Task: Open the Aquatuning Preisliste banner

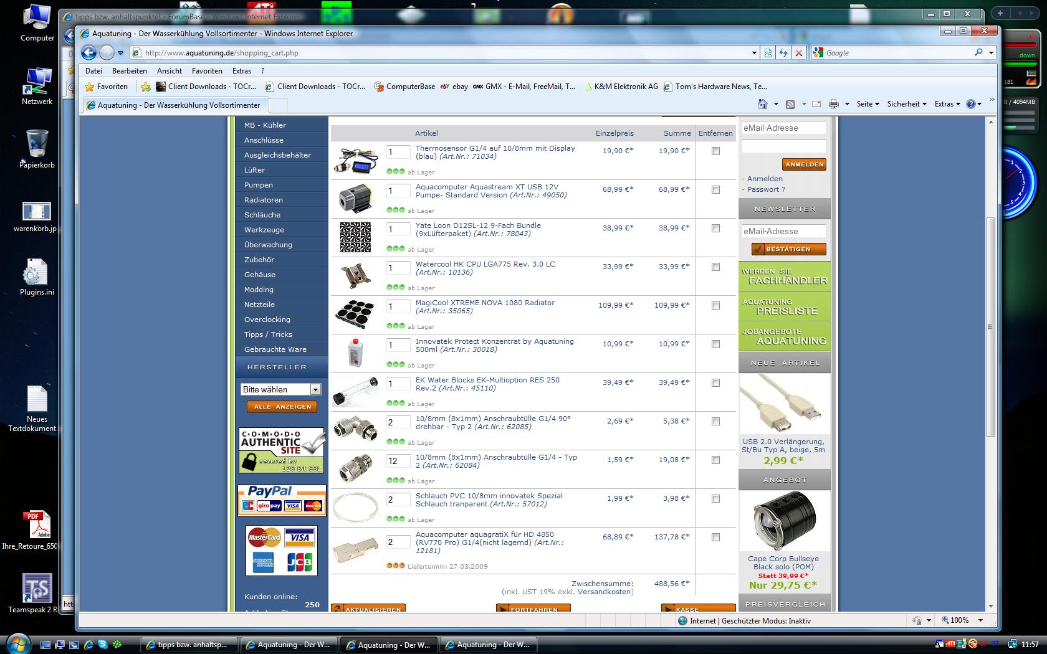Action: pos(785,306)
